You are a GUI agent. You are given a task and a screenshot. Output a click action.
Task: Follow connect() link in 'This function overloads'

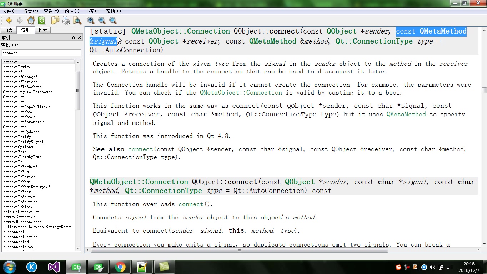pos(191,204)
